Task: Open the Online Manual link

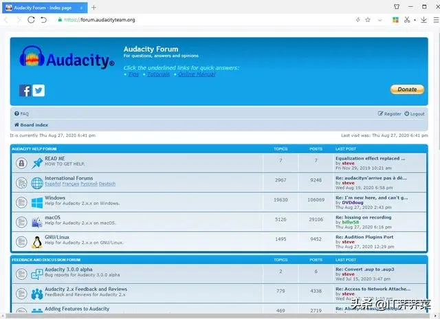Action: [x=197, y=74]
